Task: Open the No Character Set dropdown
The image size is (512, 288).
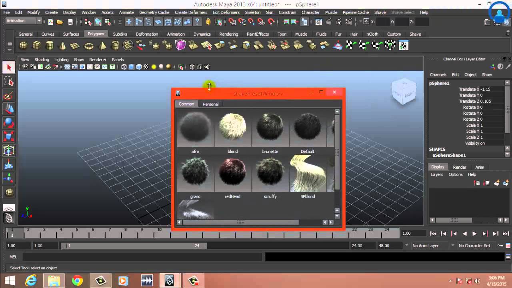Action: [474, 246]
